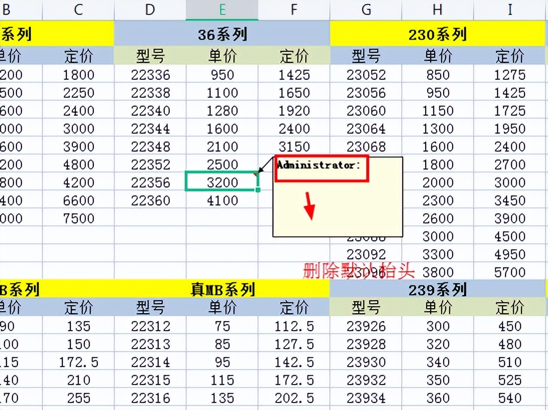This screenshot has height=410, width=548.
Task: Click the '单价' header under 真MB系列
Action: [x=222, y=307]
